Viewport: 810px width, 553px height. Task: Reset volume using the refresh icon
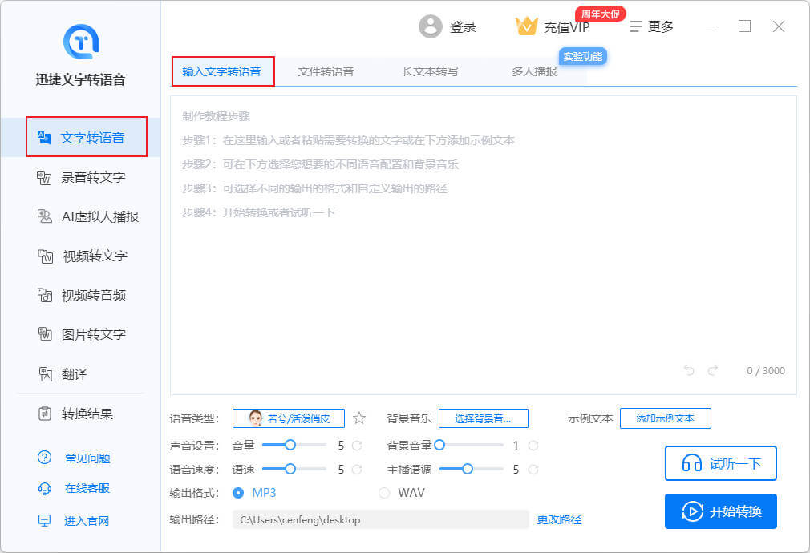pyautogui.click(x=358, y=445)
